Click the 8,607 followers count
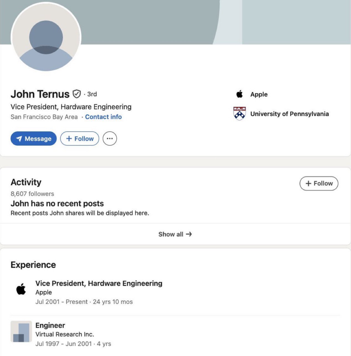The height and width of the screenshot is (356, 351). [32, 194]
